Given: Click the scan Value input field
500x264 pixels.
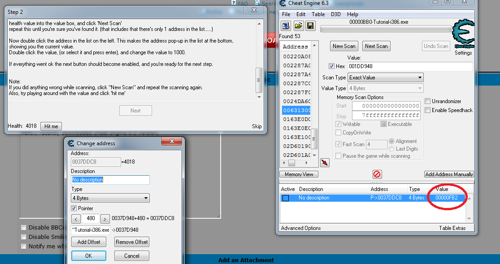Looking at the screenshot, I should point(410,66).
